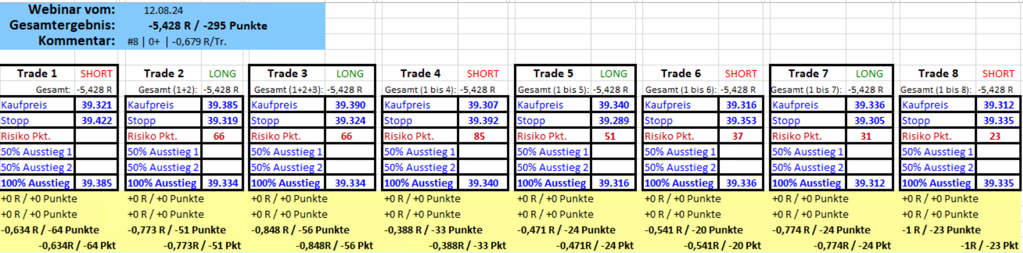Select Trade 8 100% Ausstieg value 39.335
The height and width of the screenshot is (253, 1023).
998,183
